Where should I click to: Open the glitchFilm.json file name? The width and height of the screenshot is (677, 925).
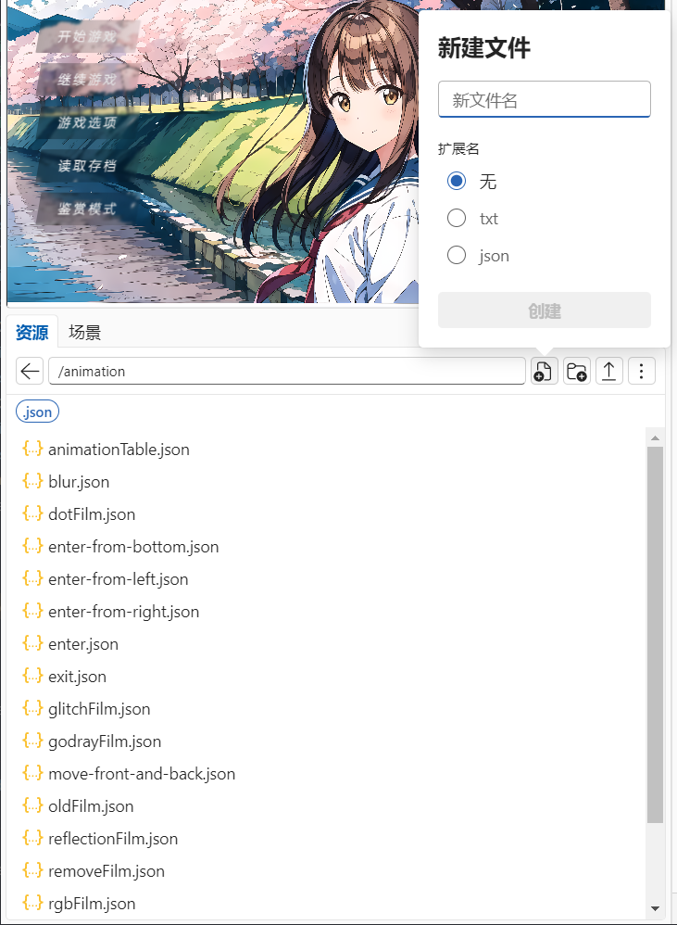click(99, 709)
